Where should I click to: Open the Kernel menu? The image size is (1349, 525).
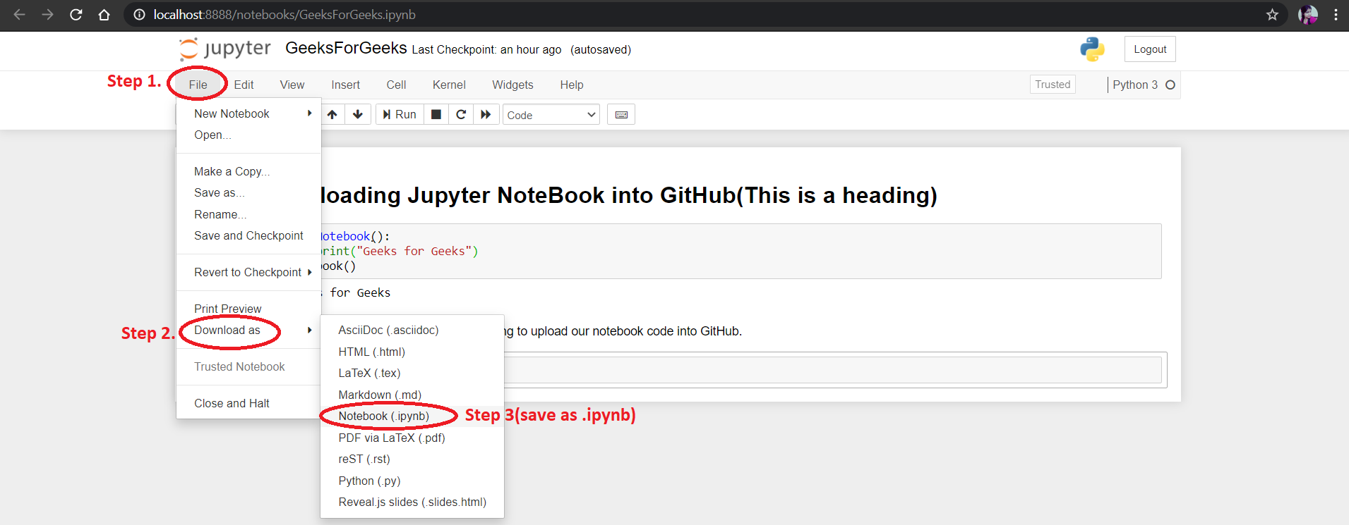point(449,85)
